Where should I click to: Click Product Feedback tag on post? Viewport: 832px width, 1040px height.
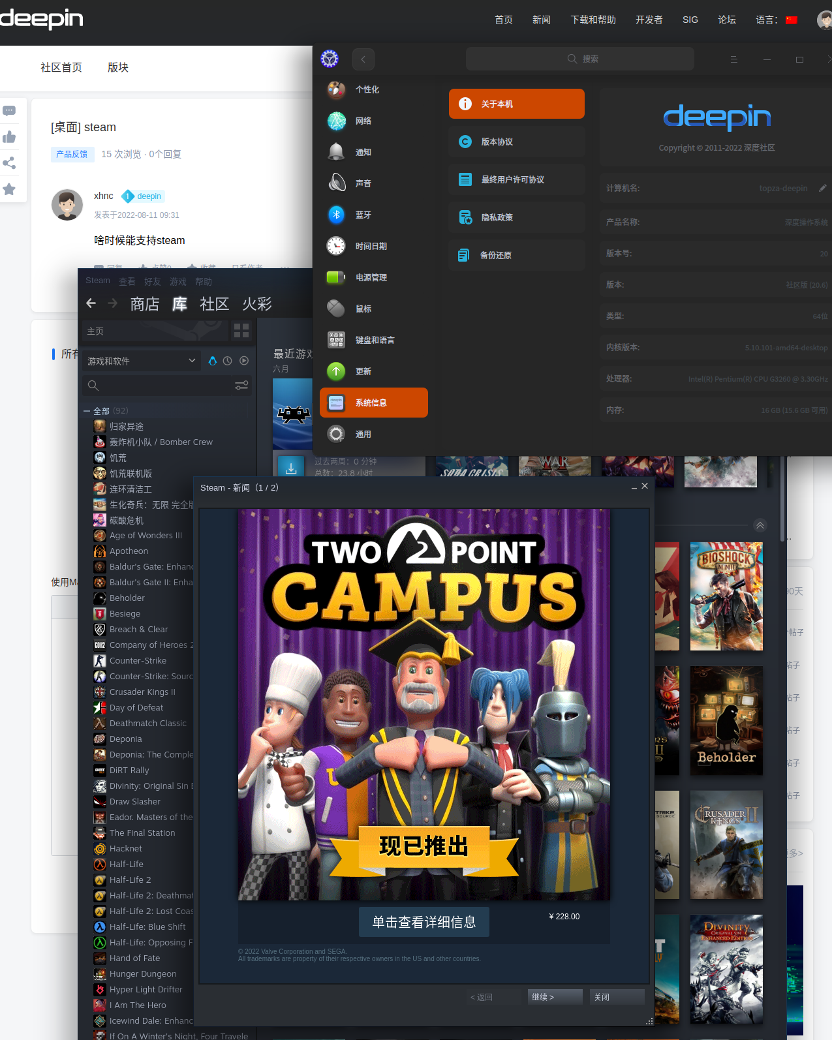[72, 154]
